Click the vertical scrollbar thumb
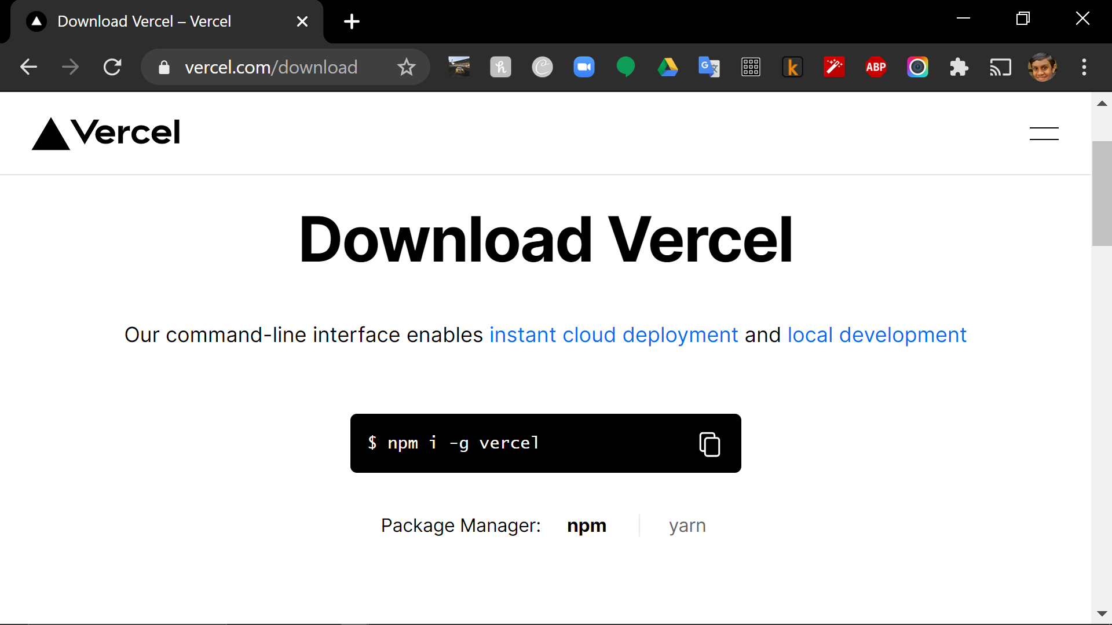The width and height of the screenshot is (1112, 625). point(1102,194)
